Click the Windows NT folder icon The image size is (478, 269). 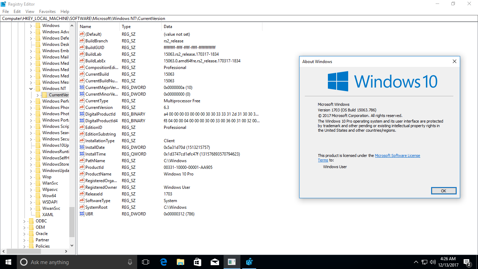pyautogui.click(x=37, y=89)
